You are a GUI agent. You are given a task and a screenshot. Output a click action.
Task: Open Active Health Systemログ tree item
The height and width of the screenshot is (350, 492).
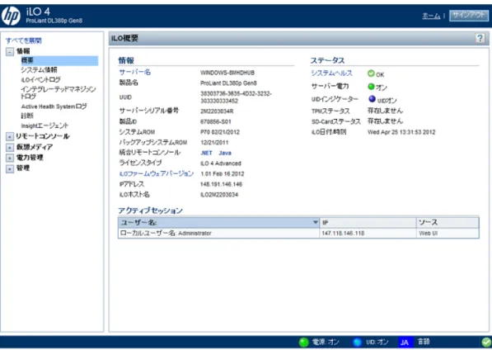[54, 106]
